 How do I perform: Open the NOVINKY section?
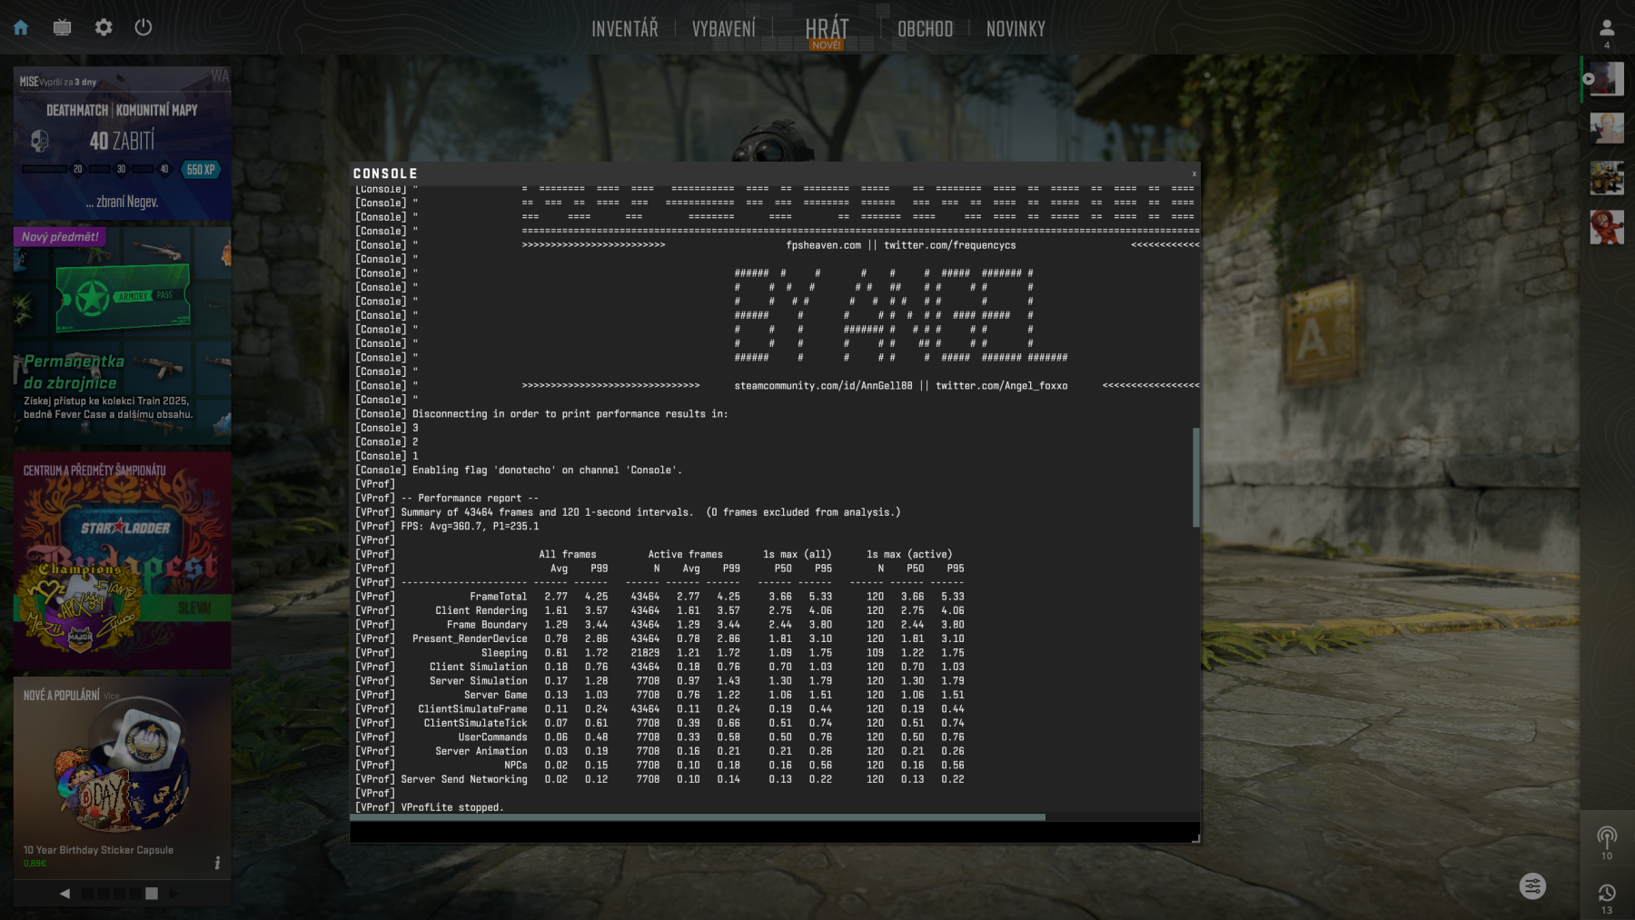(1016, 29)
